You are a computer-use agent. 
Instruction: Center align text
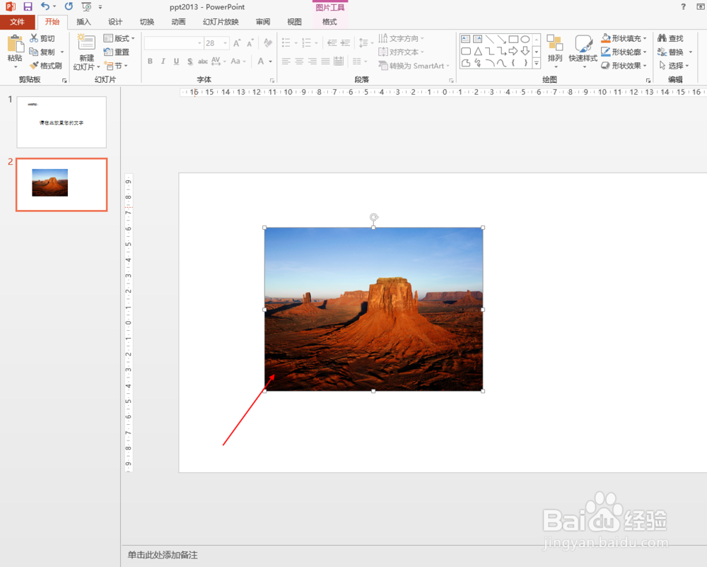coord(299,62)
